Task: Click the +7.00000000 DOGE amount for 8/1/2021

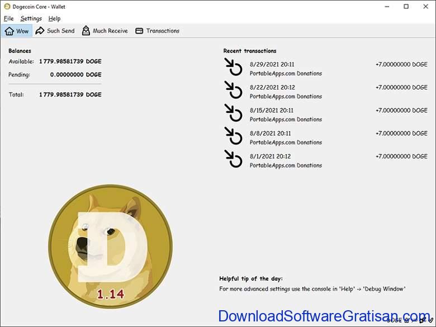Action: [401, 157]
